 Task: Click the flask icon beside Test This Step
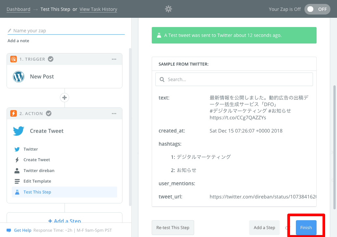[x=17, y=192]
